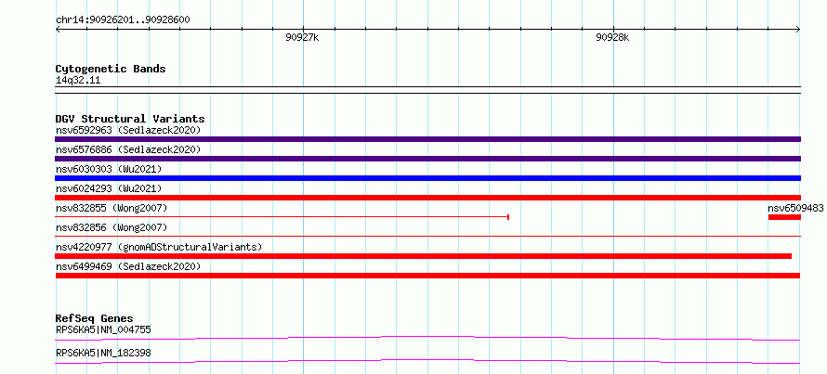Click the 90927k ruler tick label

[x=302, y=37]
